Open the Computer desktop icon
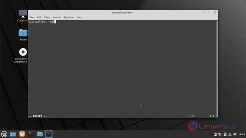 pyautogui.click(x=23, y=16)
